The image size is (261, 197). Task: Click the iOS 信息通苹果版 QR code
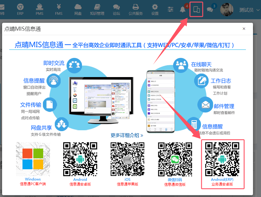pos(128,159)
